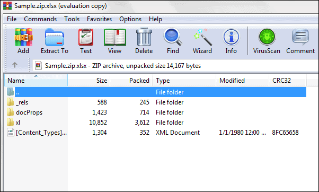Start VirusScan on the archive
Screen dimensions: 319x192
267,41
